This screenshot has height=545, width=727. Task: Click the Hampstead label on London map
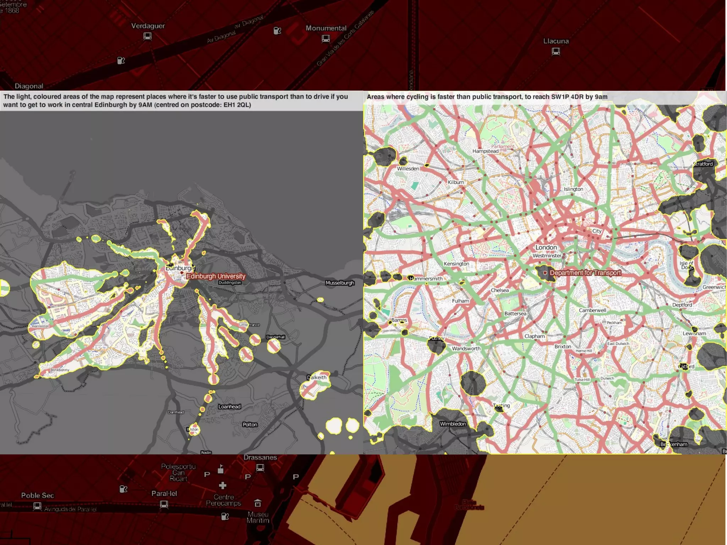click(x=485, y=151)
